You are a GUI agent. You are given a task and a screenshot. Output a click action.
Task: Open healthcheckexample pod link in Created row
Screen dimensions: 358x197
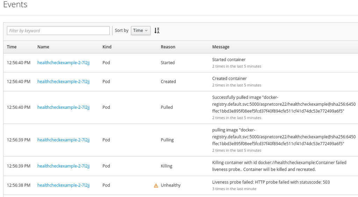63,82
